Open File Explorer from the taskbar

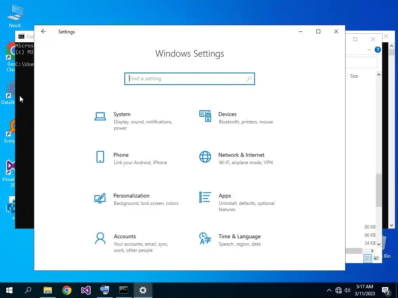48,290
